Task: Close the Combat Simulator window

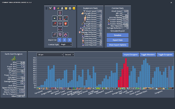Action: point(171,2)
